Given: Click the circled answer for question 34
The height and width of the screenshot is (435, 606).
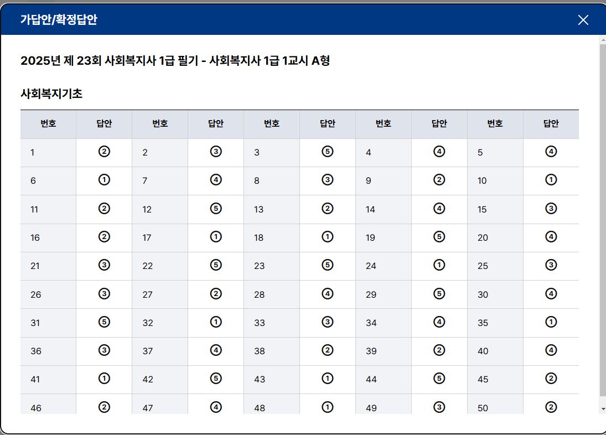Looking at the screenshot, I should [439, 322].
